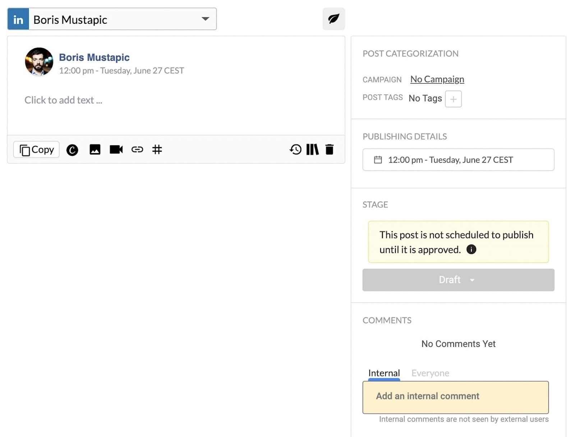Screen dimensions: 575x437
Task: Open the Boris Mustapic profile dropdown
Action: click(x=205, y=19)
